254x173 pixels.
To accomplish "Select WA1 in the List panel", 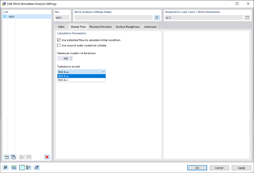I will (x=27, y=17).
